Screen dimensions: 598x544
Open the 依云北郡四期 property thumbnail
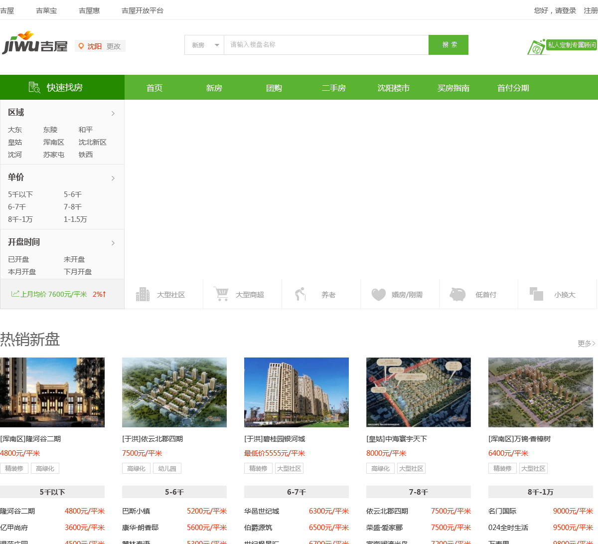(174, 392)
